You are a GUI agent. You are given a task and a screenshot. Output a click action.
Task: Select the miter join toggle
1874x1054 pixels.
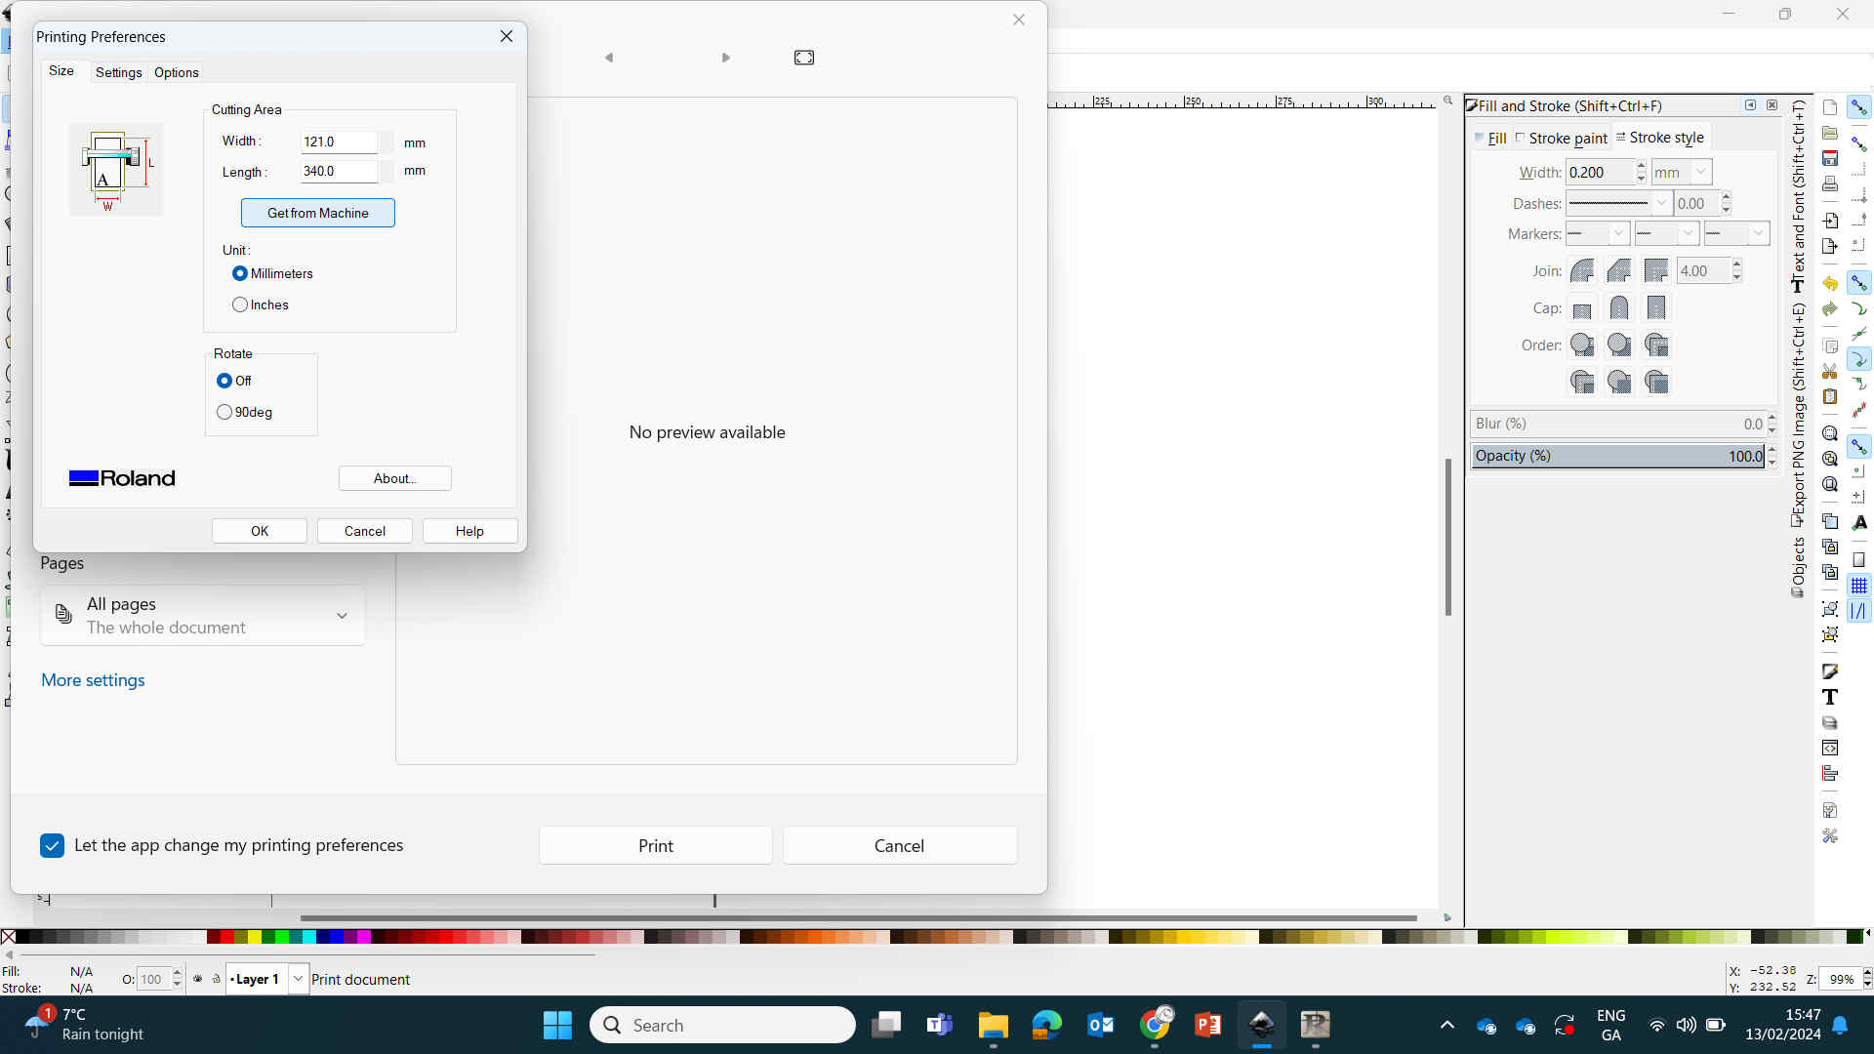[1656, 270]
